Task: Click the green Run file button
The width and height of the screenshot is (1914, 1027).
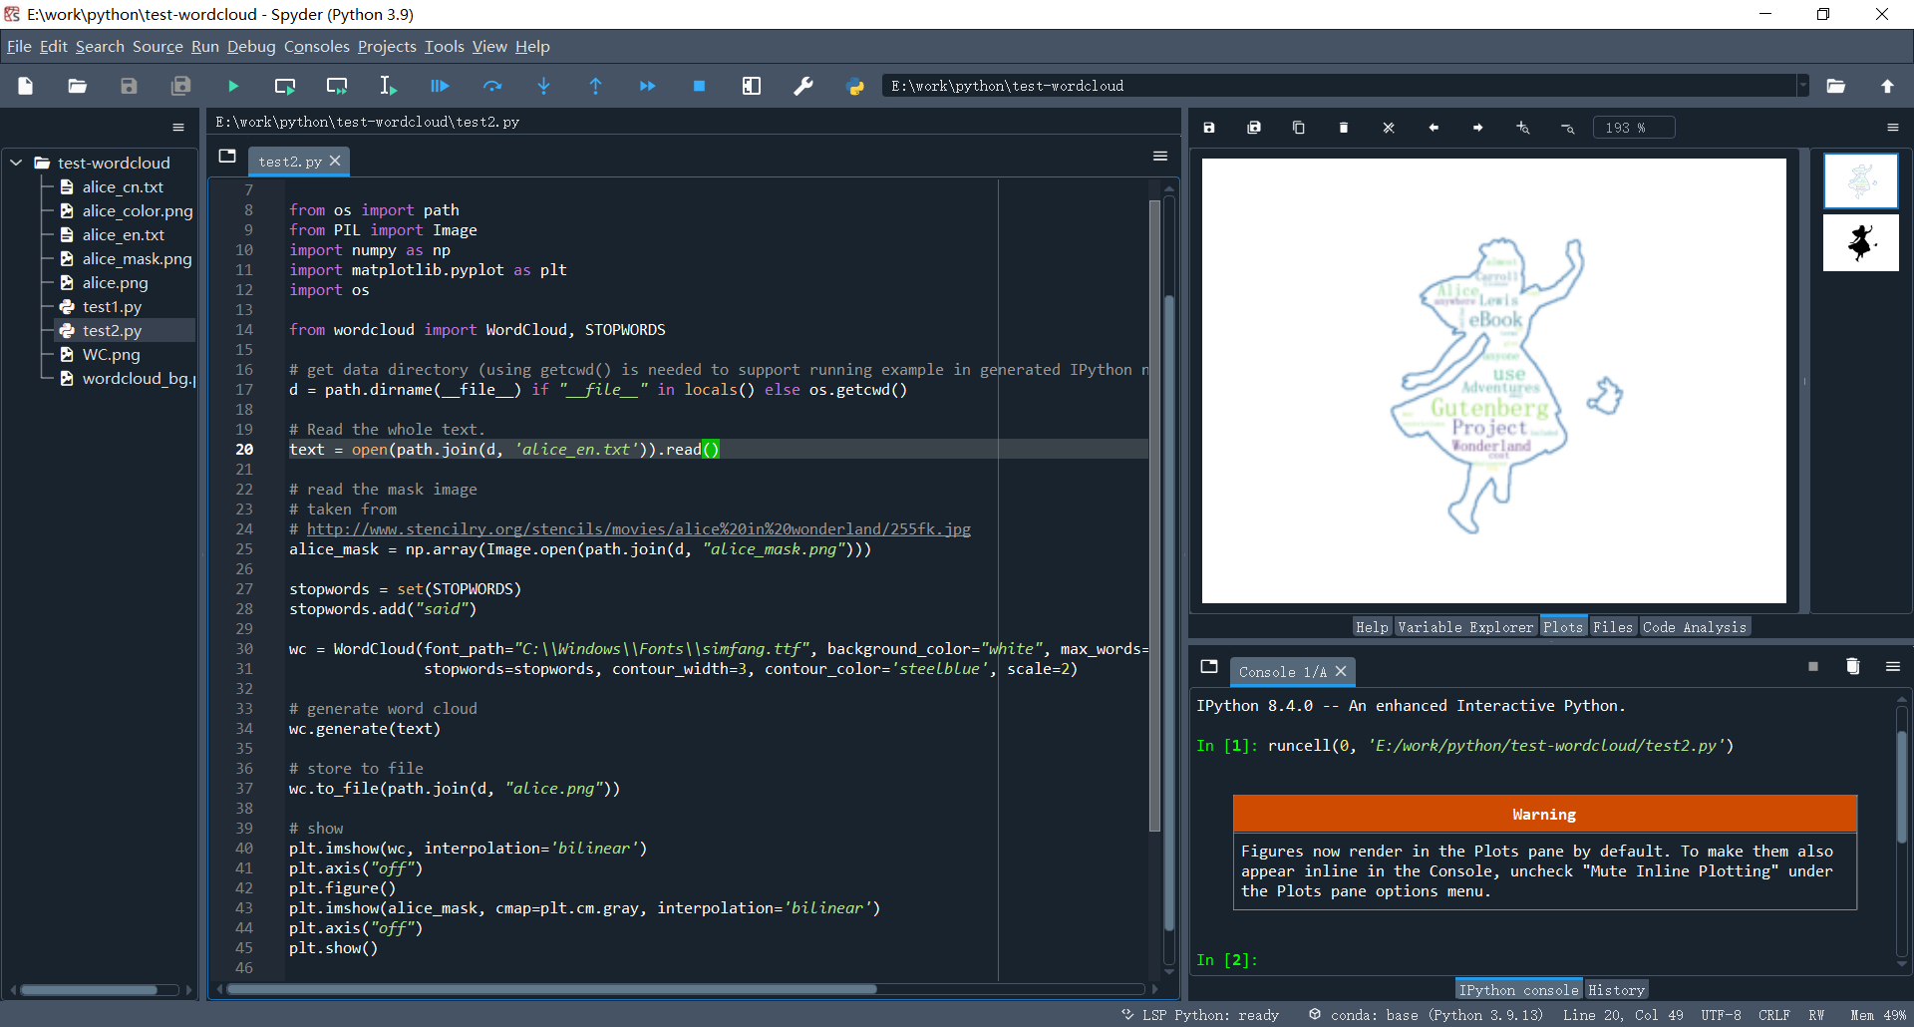Action: click(233, 87)
